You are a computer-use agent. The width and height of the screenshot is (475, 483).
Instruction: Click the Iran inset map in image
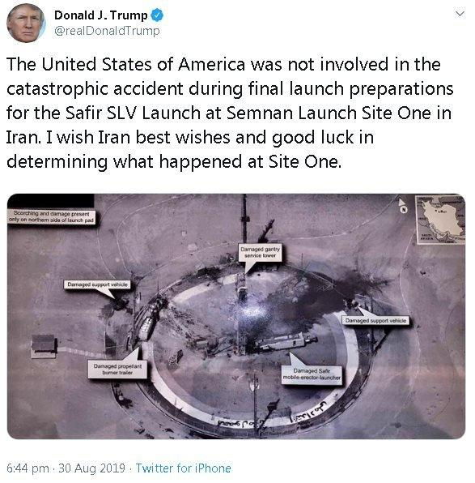tap(440, 220)
